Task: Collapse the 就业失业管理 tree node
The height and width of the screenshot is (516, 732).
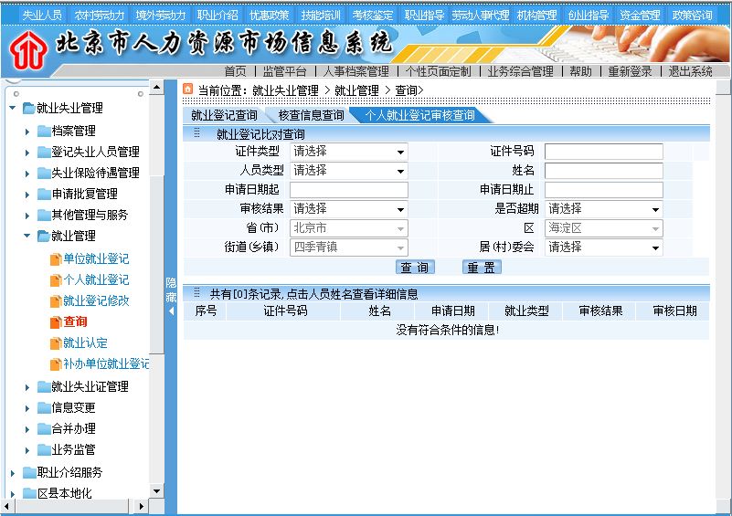Action: 13,109
